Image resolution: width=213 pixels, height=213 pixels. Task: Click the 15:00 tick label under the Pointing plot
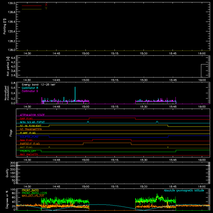85,54
